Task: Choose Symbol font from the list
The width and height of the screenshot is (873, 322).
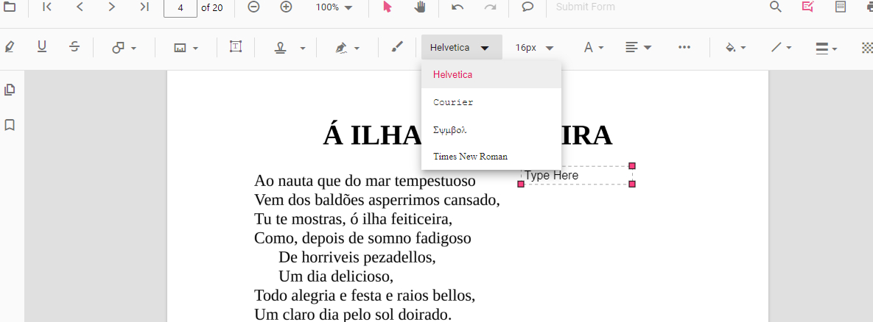Action: point(491,129)
